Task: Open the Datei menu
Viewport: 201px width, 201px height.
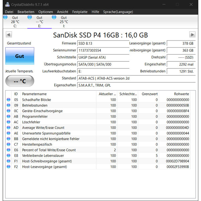Action: pyautogui.click(x=9, y=12)
